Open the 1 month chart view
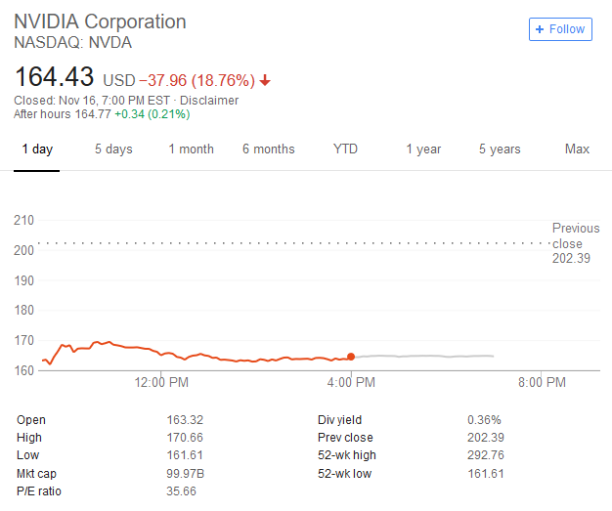 (191, 149)
